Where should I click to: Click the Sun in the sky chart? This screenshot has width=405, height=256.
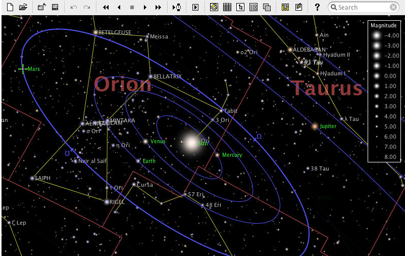(191, 143)
